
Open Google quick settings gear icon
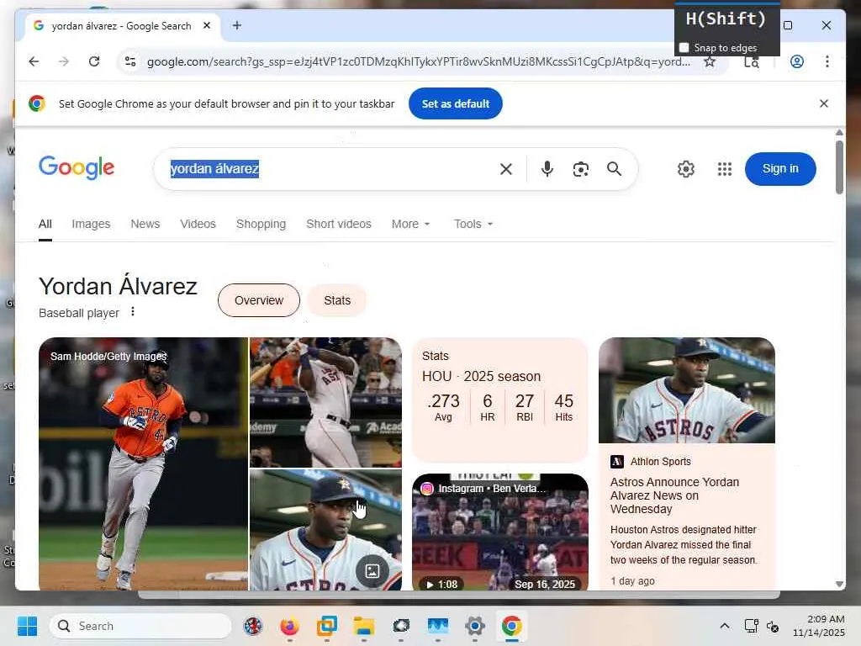[x=686, y=169]
